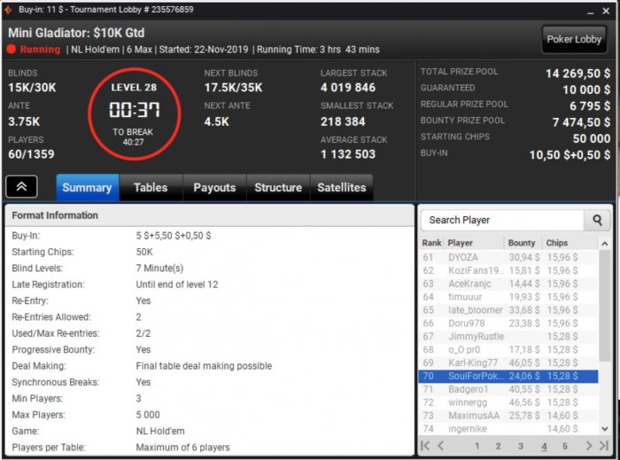Click the red Running status indicator
620x460 pixels.
tap(11, 50)
